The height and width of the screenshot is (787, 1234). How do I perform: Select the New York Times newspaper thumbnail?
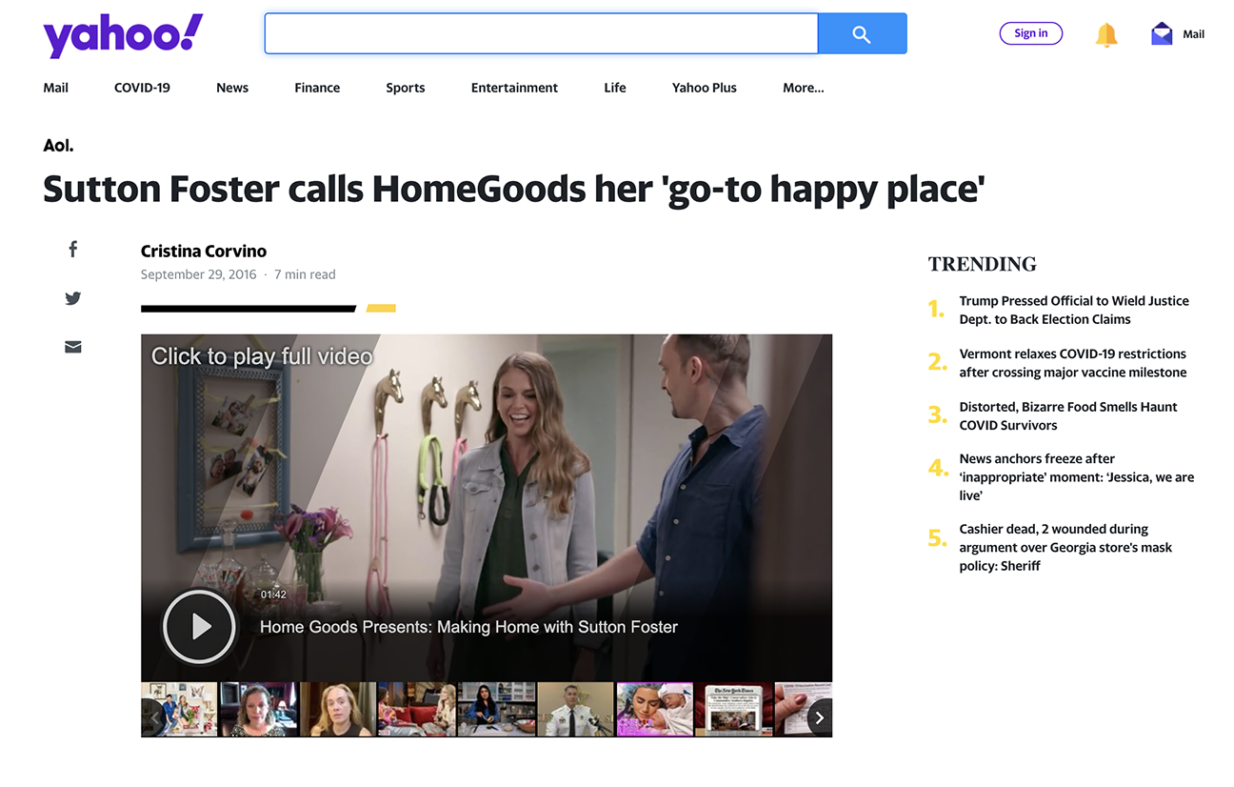click(x=733, y=710)
